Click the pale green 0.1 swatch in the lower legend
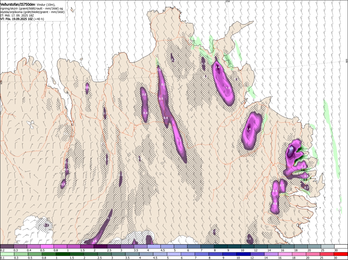The height and width of the screenshot is (260, 348). click(7, 254)
